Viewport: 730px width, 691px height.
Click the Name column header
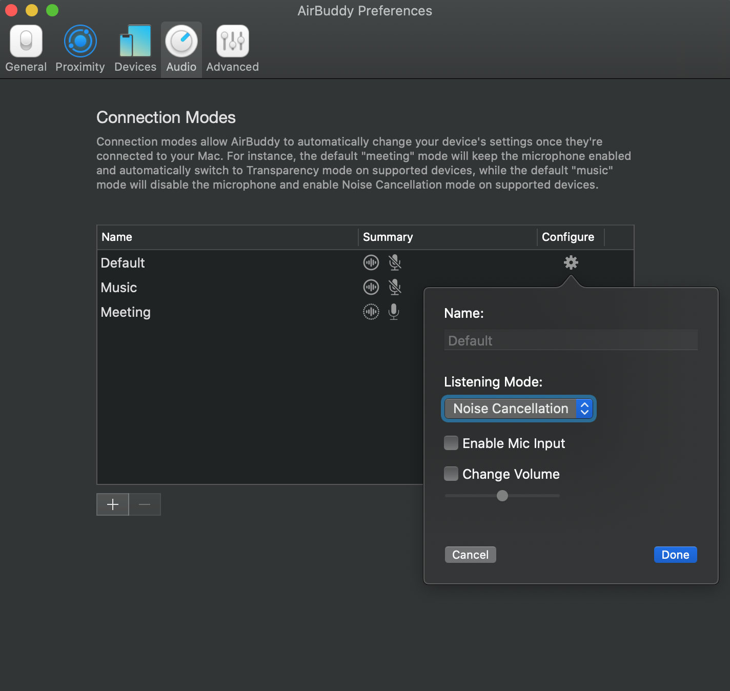pyautogui.click(x=227, y=237)
